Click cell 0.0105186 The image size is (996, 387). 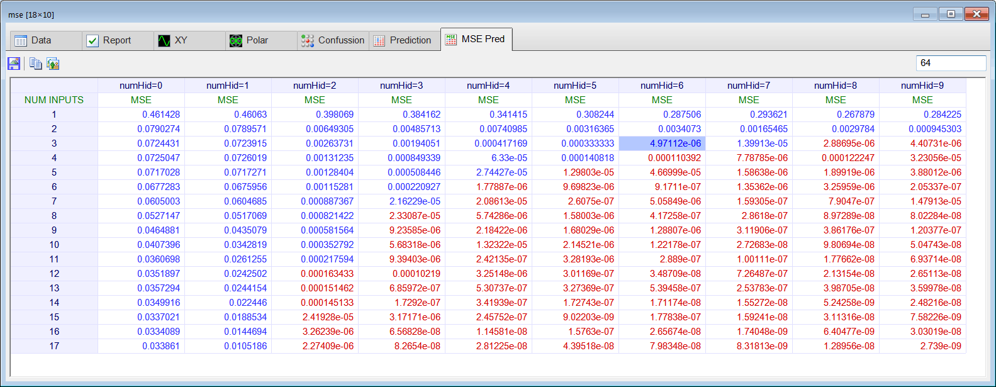pos(228,346)
